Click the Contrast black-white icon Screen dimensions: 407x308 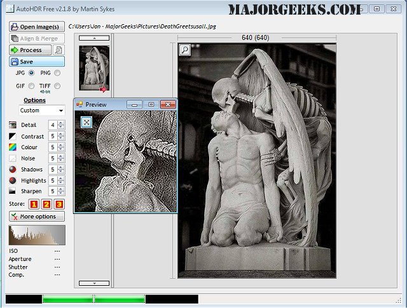(13, 137)
